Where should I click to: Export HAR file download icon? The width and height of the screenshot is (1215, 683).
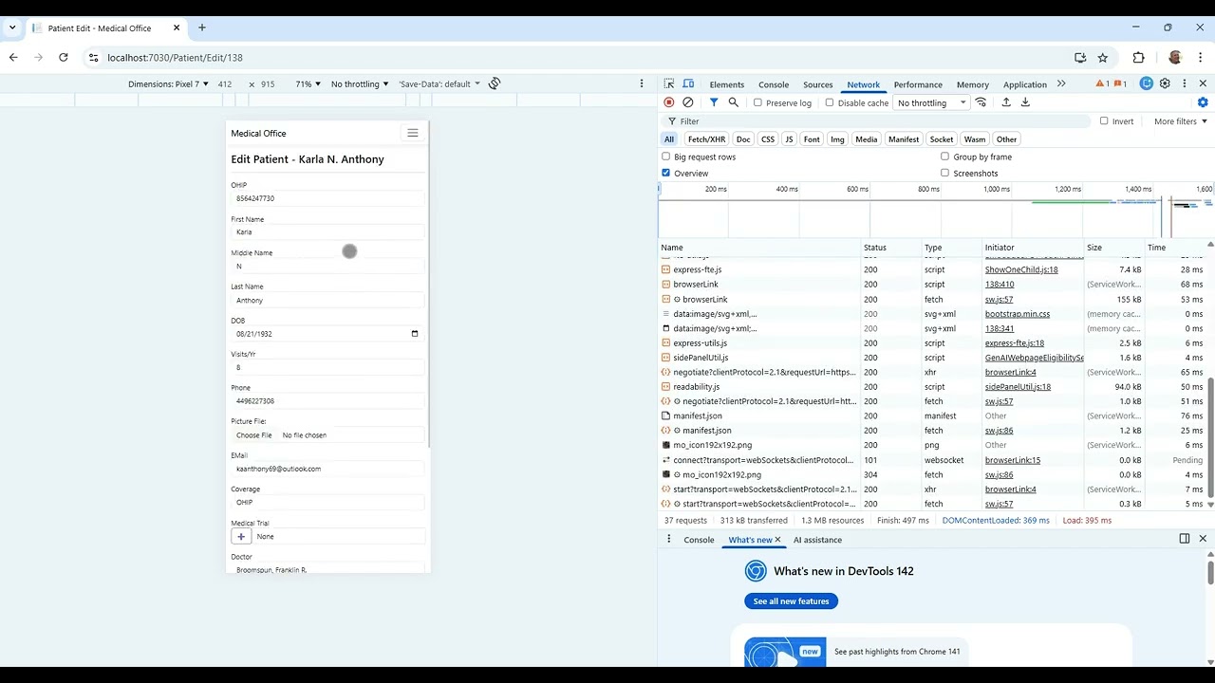pos(1025,102)
